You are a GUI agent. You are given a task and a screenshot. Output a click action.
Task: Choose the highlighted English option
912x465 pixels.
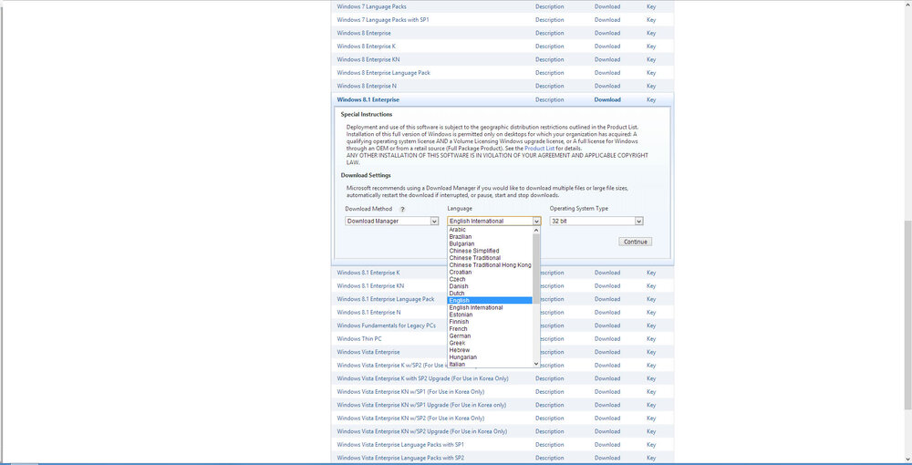[x=490, y=301]
